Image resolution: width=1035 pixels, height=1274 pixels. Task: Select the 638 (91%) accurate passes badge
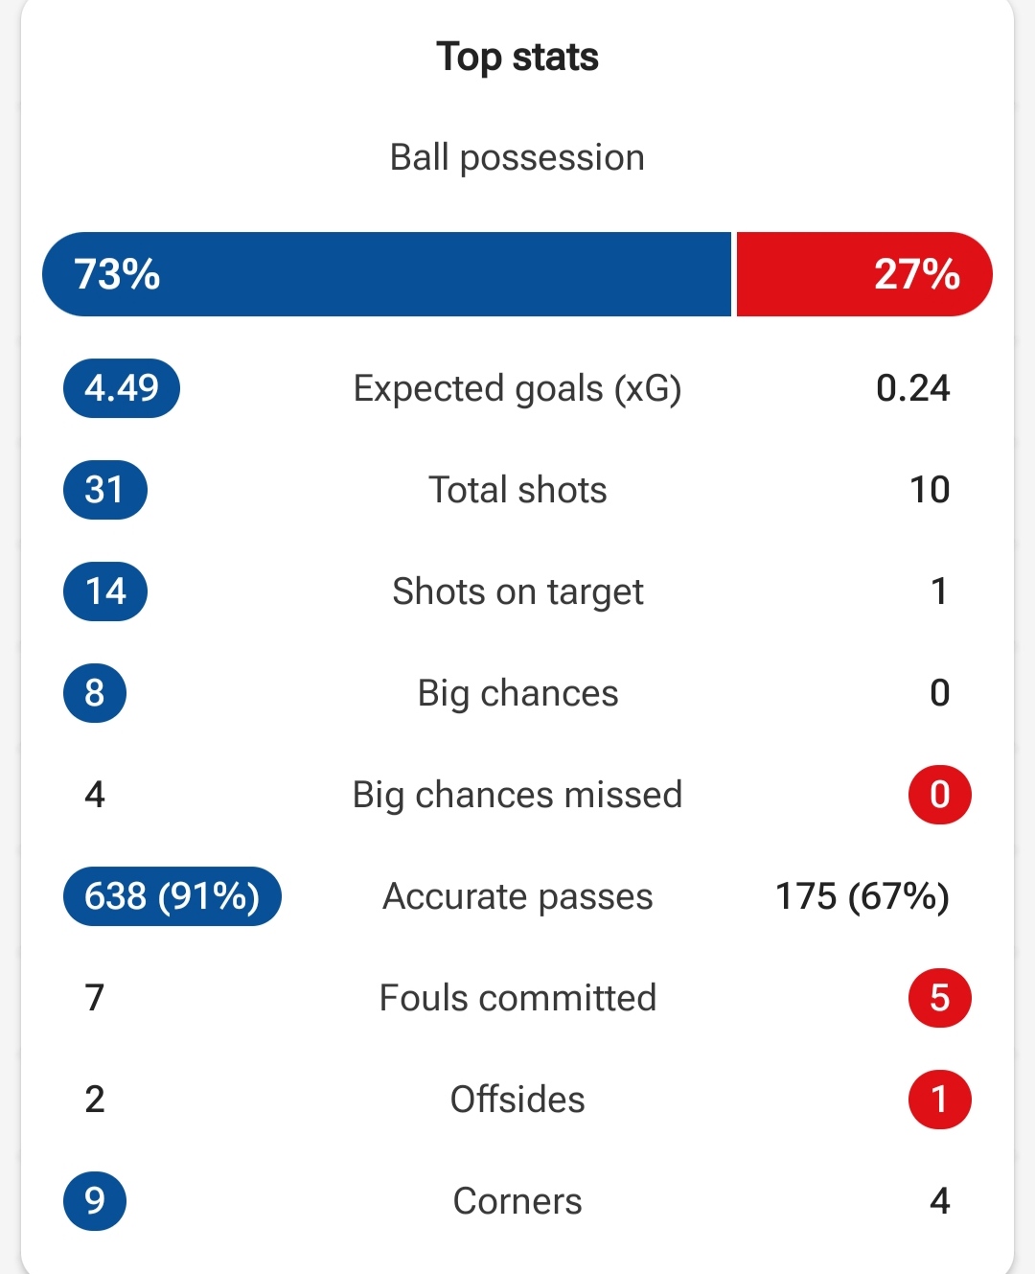[x=172, y=896]
